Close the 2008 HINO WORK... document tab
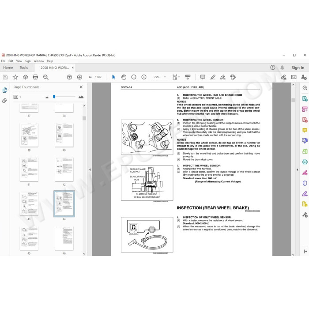Image resolution: width=309 pixels, height=309 pixels. click(x=73, y=68)
